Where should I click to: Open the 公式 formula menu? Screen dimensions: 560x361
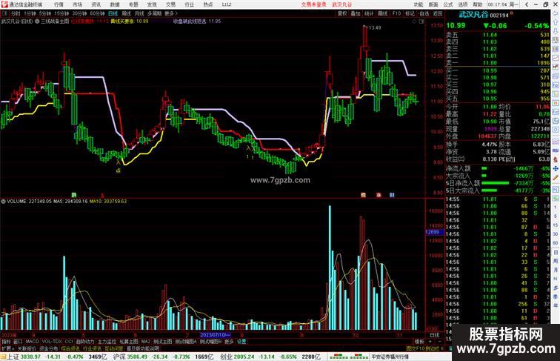pyautogui.click(x=448, y=4)
